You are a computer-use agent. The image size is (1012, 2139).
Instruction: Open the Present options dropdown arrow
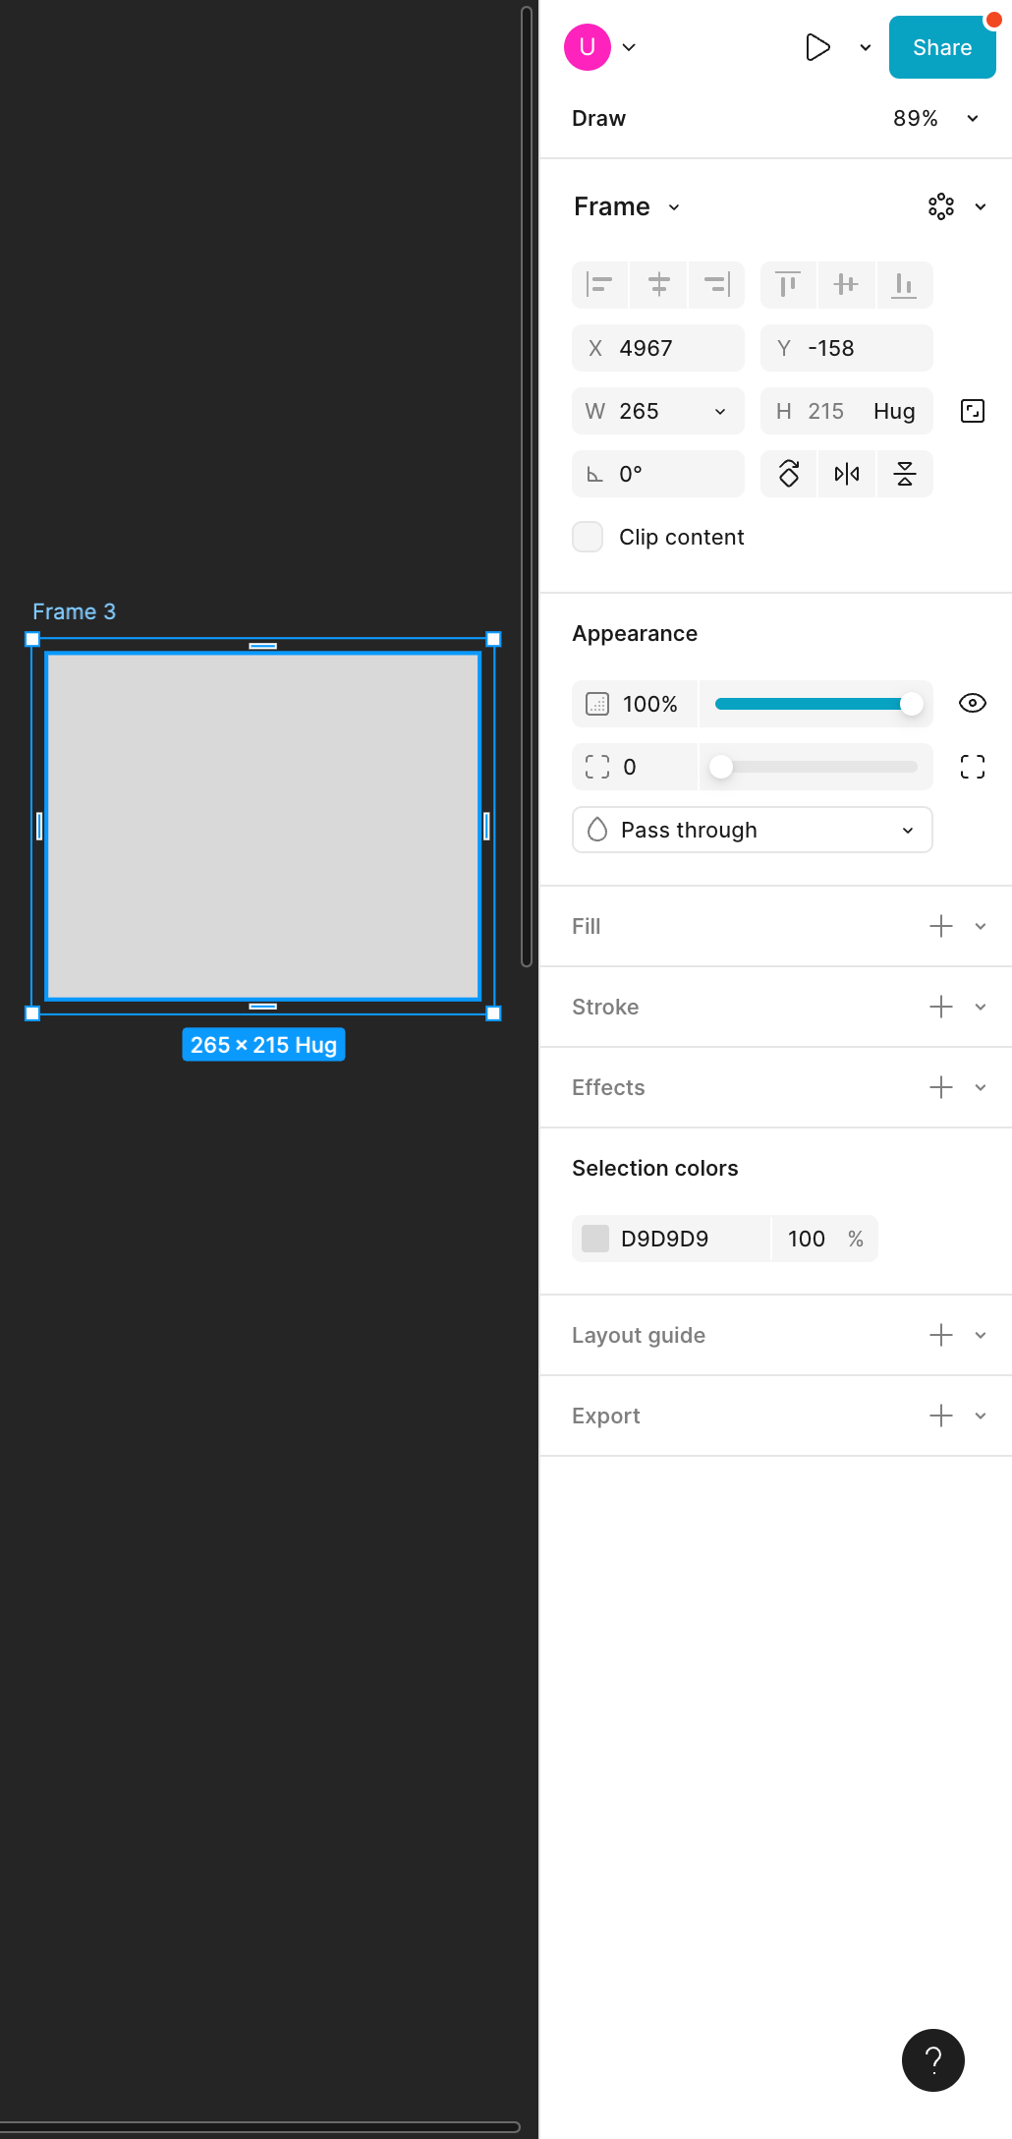pos(866,47)
